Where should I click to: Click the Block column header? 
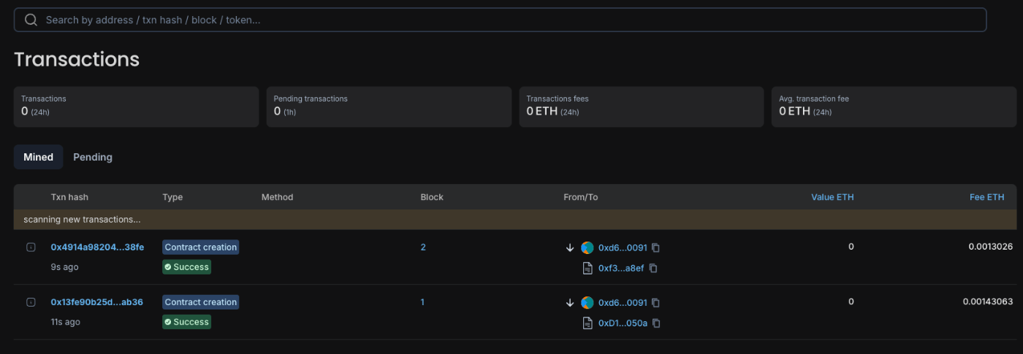click(432, 197)
